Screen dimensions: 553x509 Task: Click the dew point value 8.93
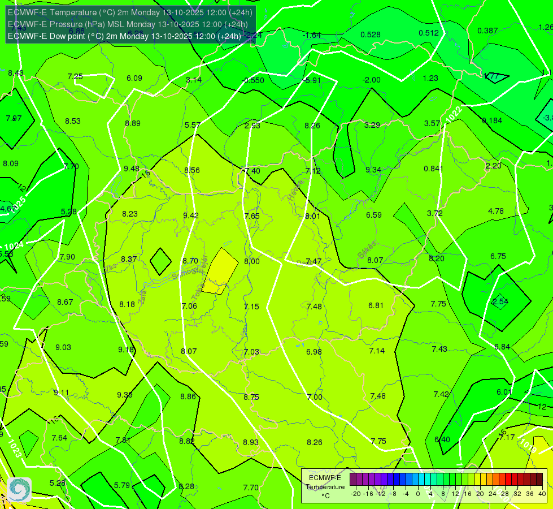point(251,443)
